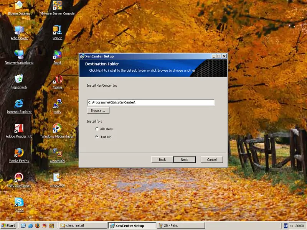
Task: Open the Start menu
Action: [8, 226]
